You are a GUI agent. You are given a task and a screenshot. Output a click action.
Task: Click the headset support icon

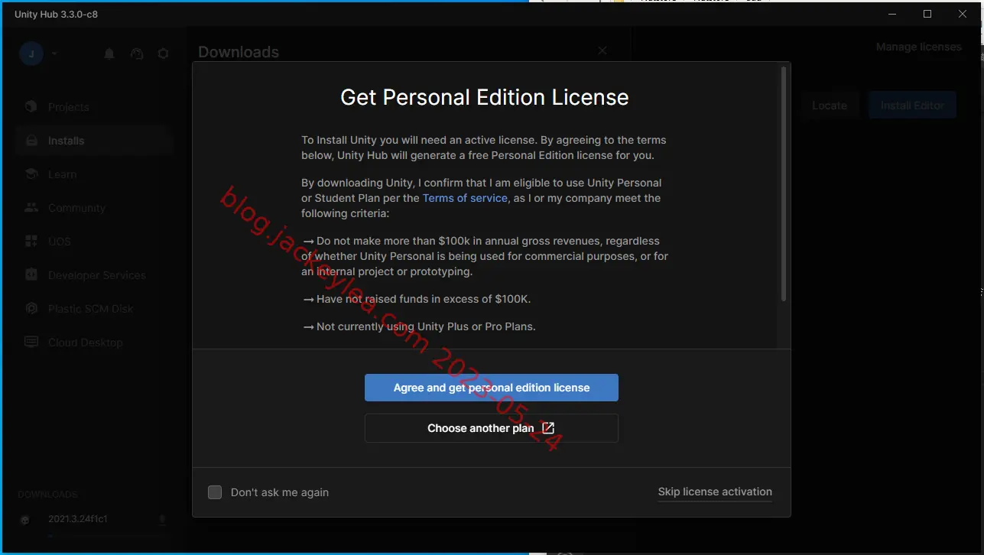pos(137,54)
